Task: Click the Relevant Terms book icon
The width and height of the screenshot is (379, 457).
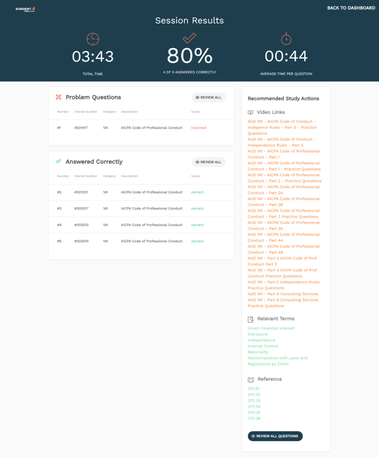Action: [250, 319]
